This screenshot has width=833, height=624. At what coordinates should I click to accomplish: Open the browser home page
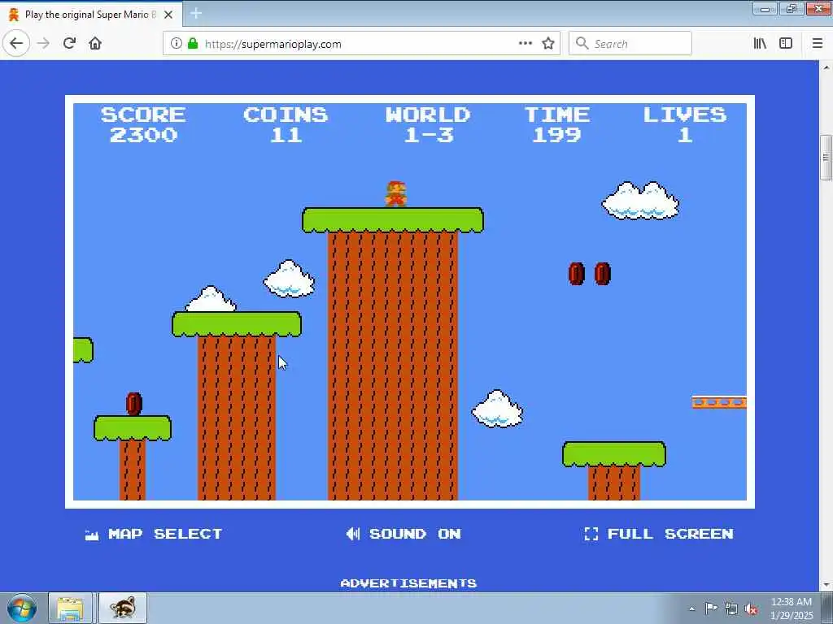point(95,44)
